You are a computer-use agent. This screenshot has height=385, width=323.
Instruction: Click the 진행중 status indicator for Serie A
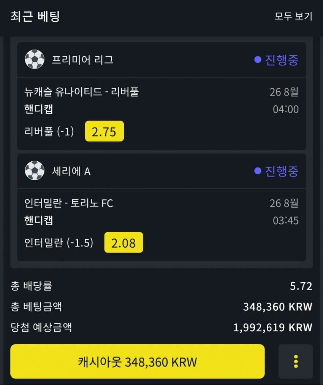coord(276,171)
